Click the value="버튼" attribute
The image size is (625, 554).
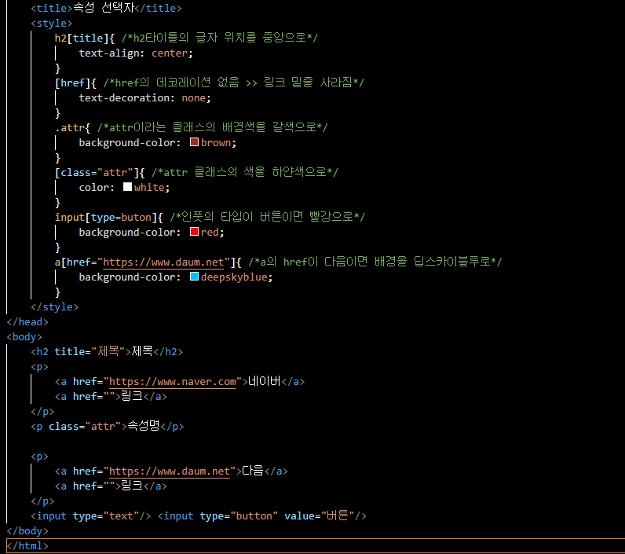320,515
